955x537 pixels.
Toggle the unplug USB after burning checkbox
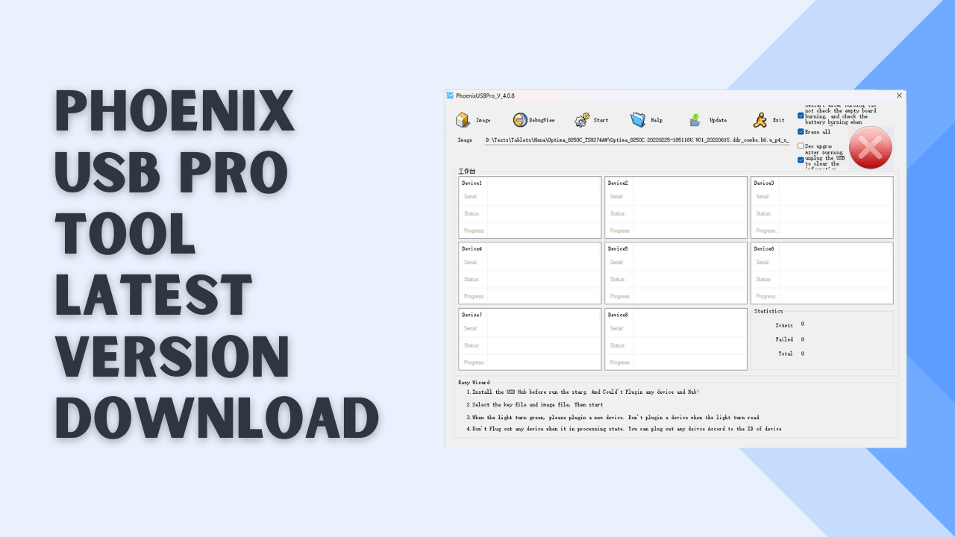tap(801, 160)
